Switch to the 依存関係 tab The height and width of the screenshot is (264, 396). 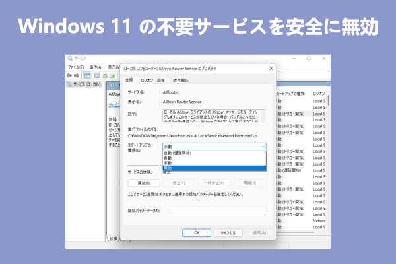click(x=180, y=80)
